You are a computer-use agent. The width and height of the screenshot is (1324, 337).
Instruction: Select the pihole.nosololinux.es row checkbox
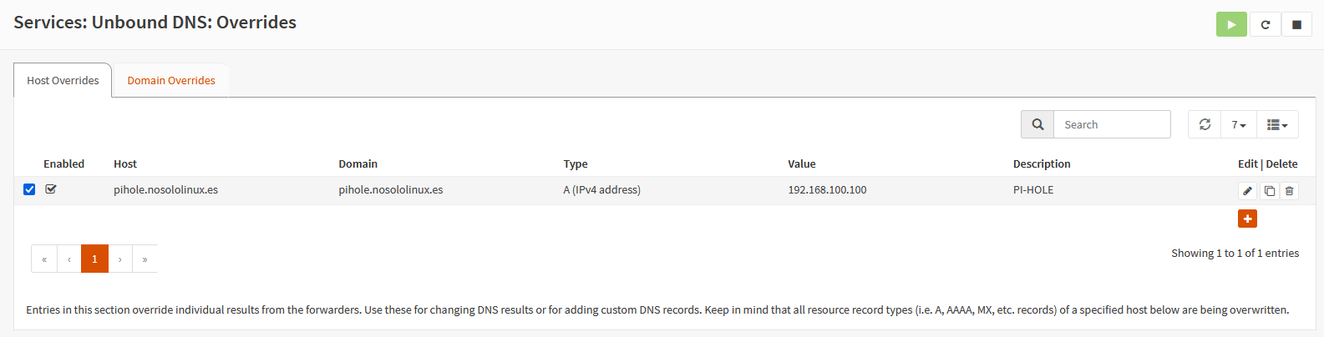click(x=29, y=189)
